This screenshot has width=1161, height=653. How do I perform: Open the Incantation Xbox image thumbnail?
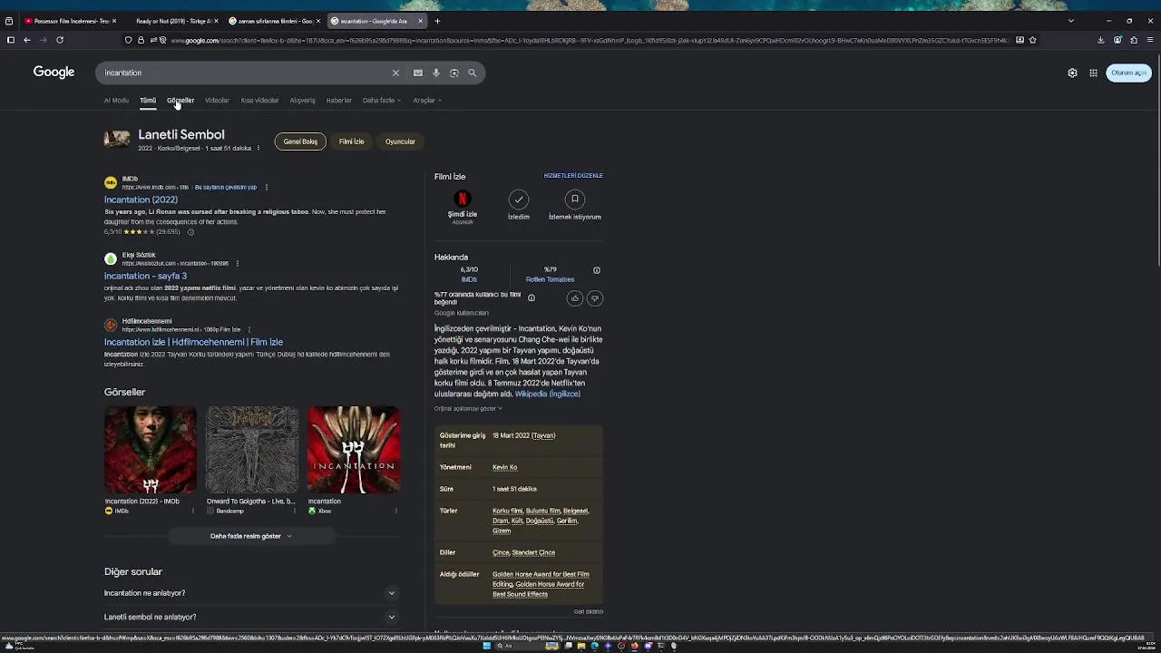tap(354, 450)
